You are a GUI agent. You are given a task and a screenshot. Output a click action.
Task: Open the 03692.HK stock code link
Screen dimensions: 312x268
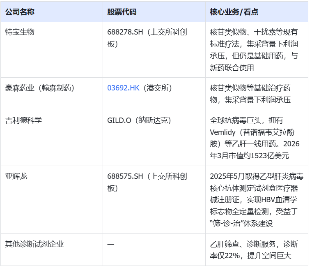pos(123,88)
